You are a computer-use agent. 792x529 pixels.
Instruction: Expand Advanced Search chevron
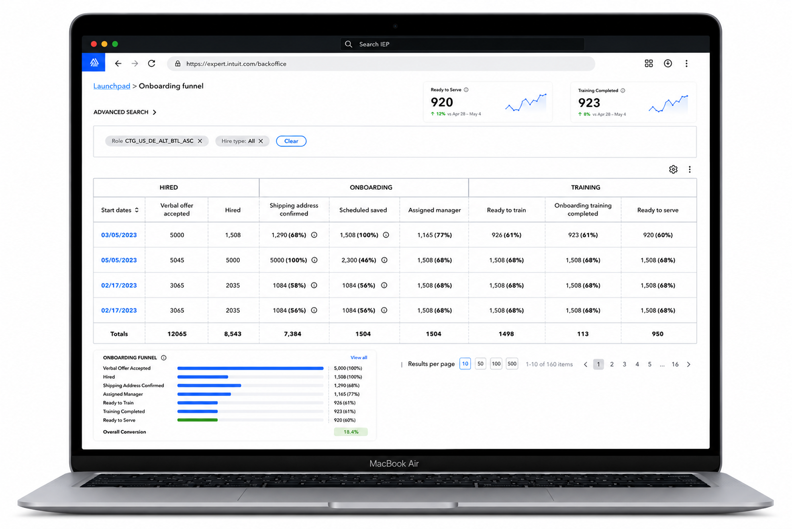(x=154, y=112)
